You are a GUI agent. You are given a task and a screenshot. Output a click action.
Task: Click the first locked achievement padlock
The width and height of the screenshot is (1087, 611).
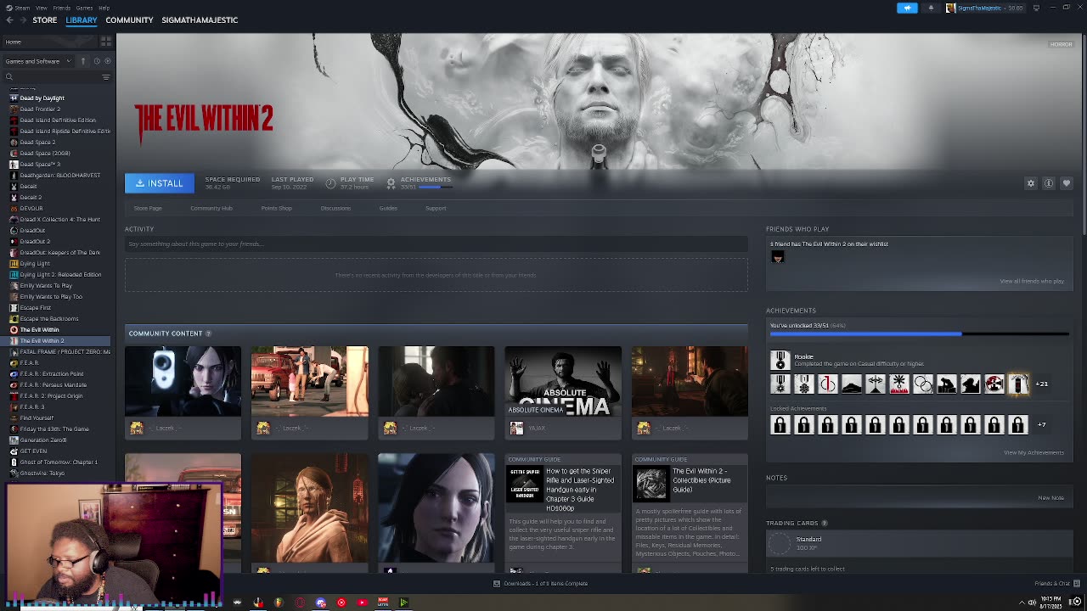(x=780, y=424)
